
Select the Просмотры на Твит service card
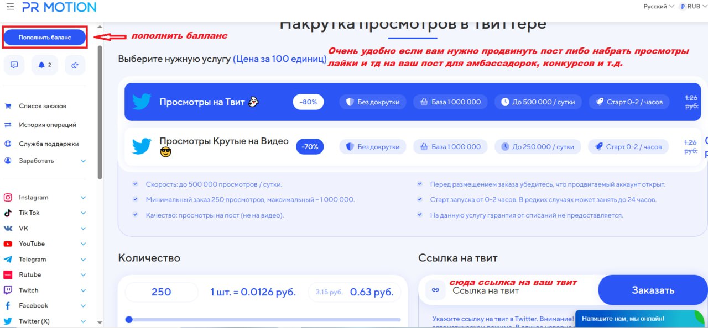click(413, 102)
